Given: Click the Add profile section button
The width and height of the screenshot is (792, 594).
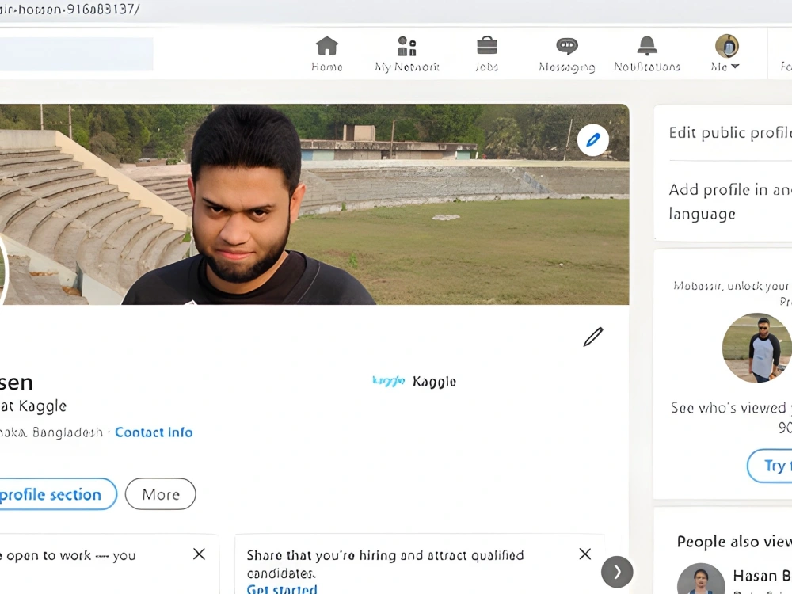Looking at the screenshot, I should point(57,494).
